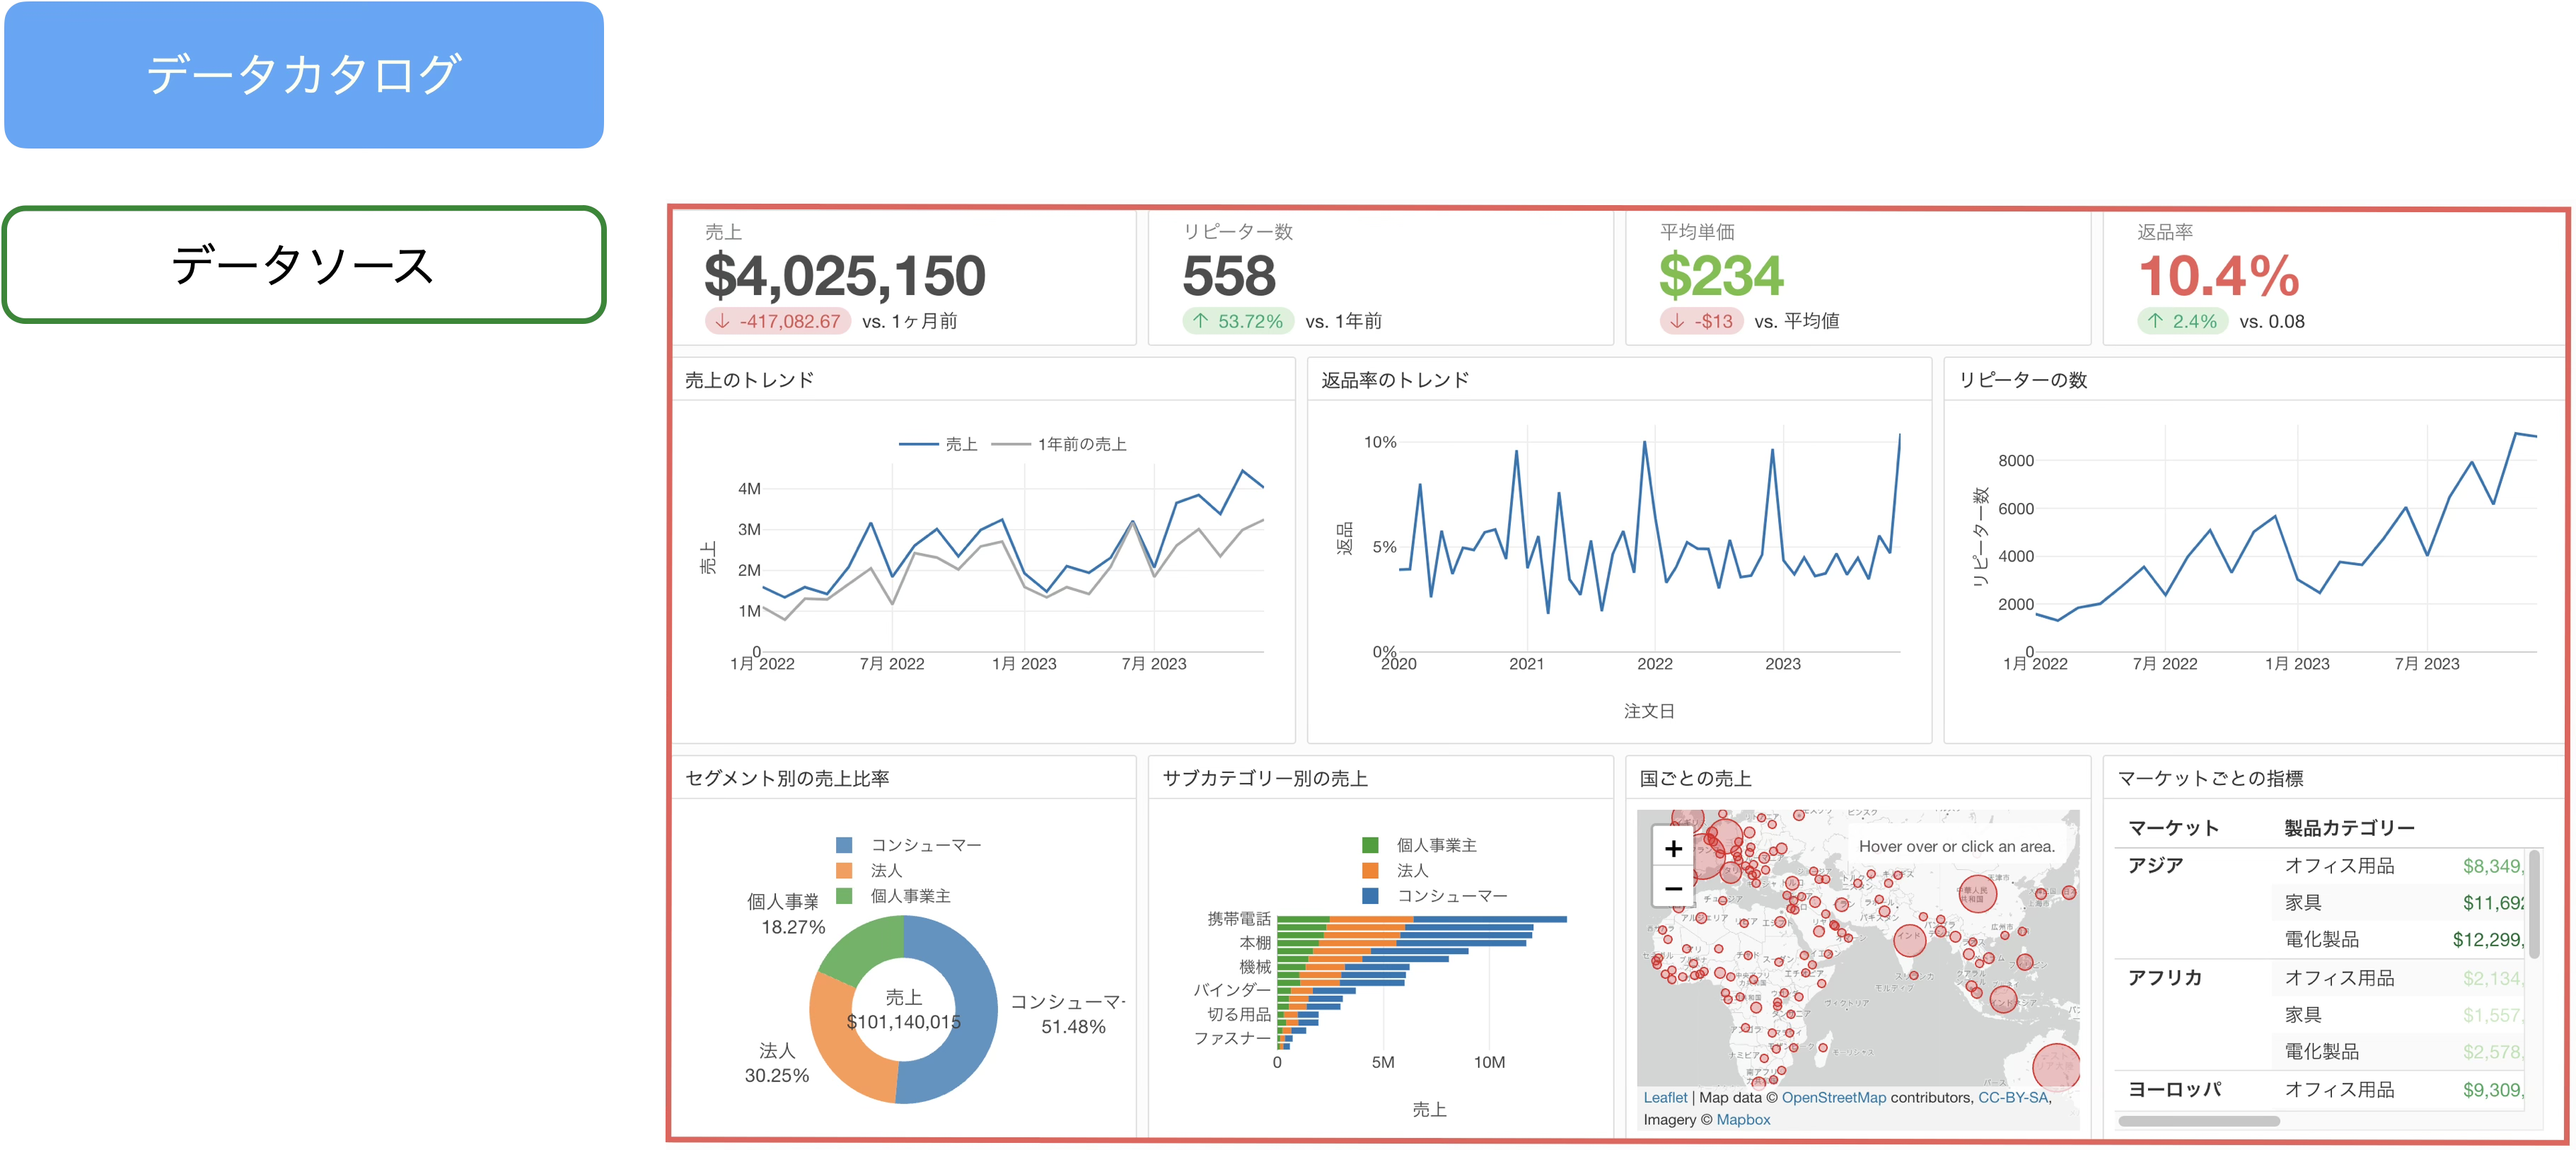Click the large China bubble on map

[x=1978, y=893]
